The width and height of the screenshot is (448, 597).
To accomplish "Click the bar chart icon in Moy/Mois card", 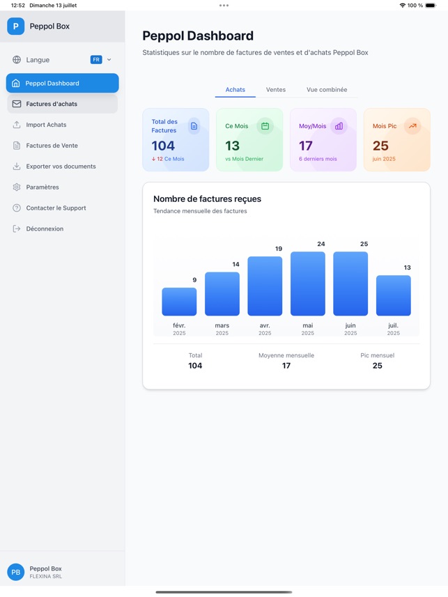I will tap(339, 126).
